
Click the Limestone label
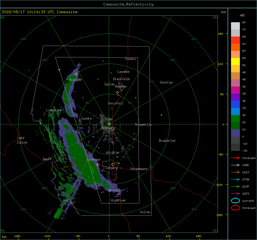pyautogui.click(x=54, y=110)
